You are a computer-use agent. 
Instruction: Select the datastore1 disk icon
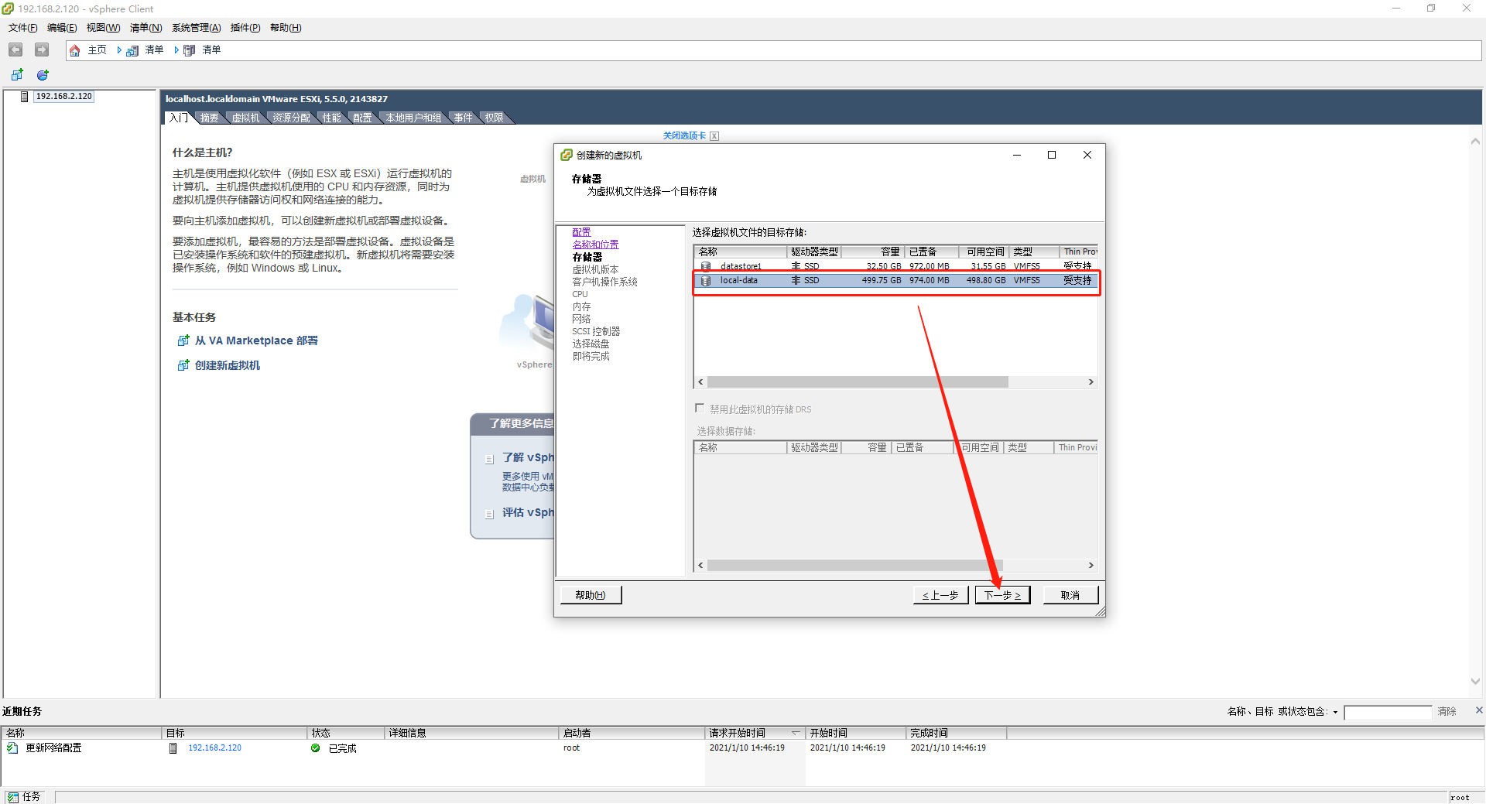click(x=705, y=265)
